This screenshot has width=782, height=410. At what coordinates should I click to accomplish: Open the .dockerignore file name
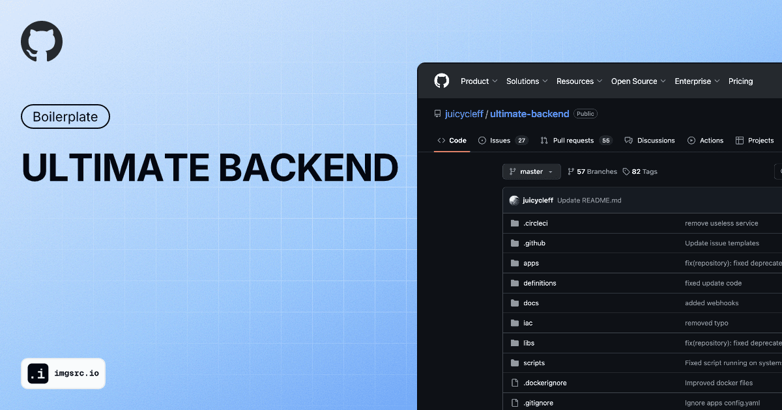[545, 383]
